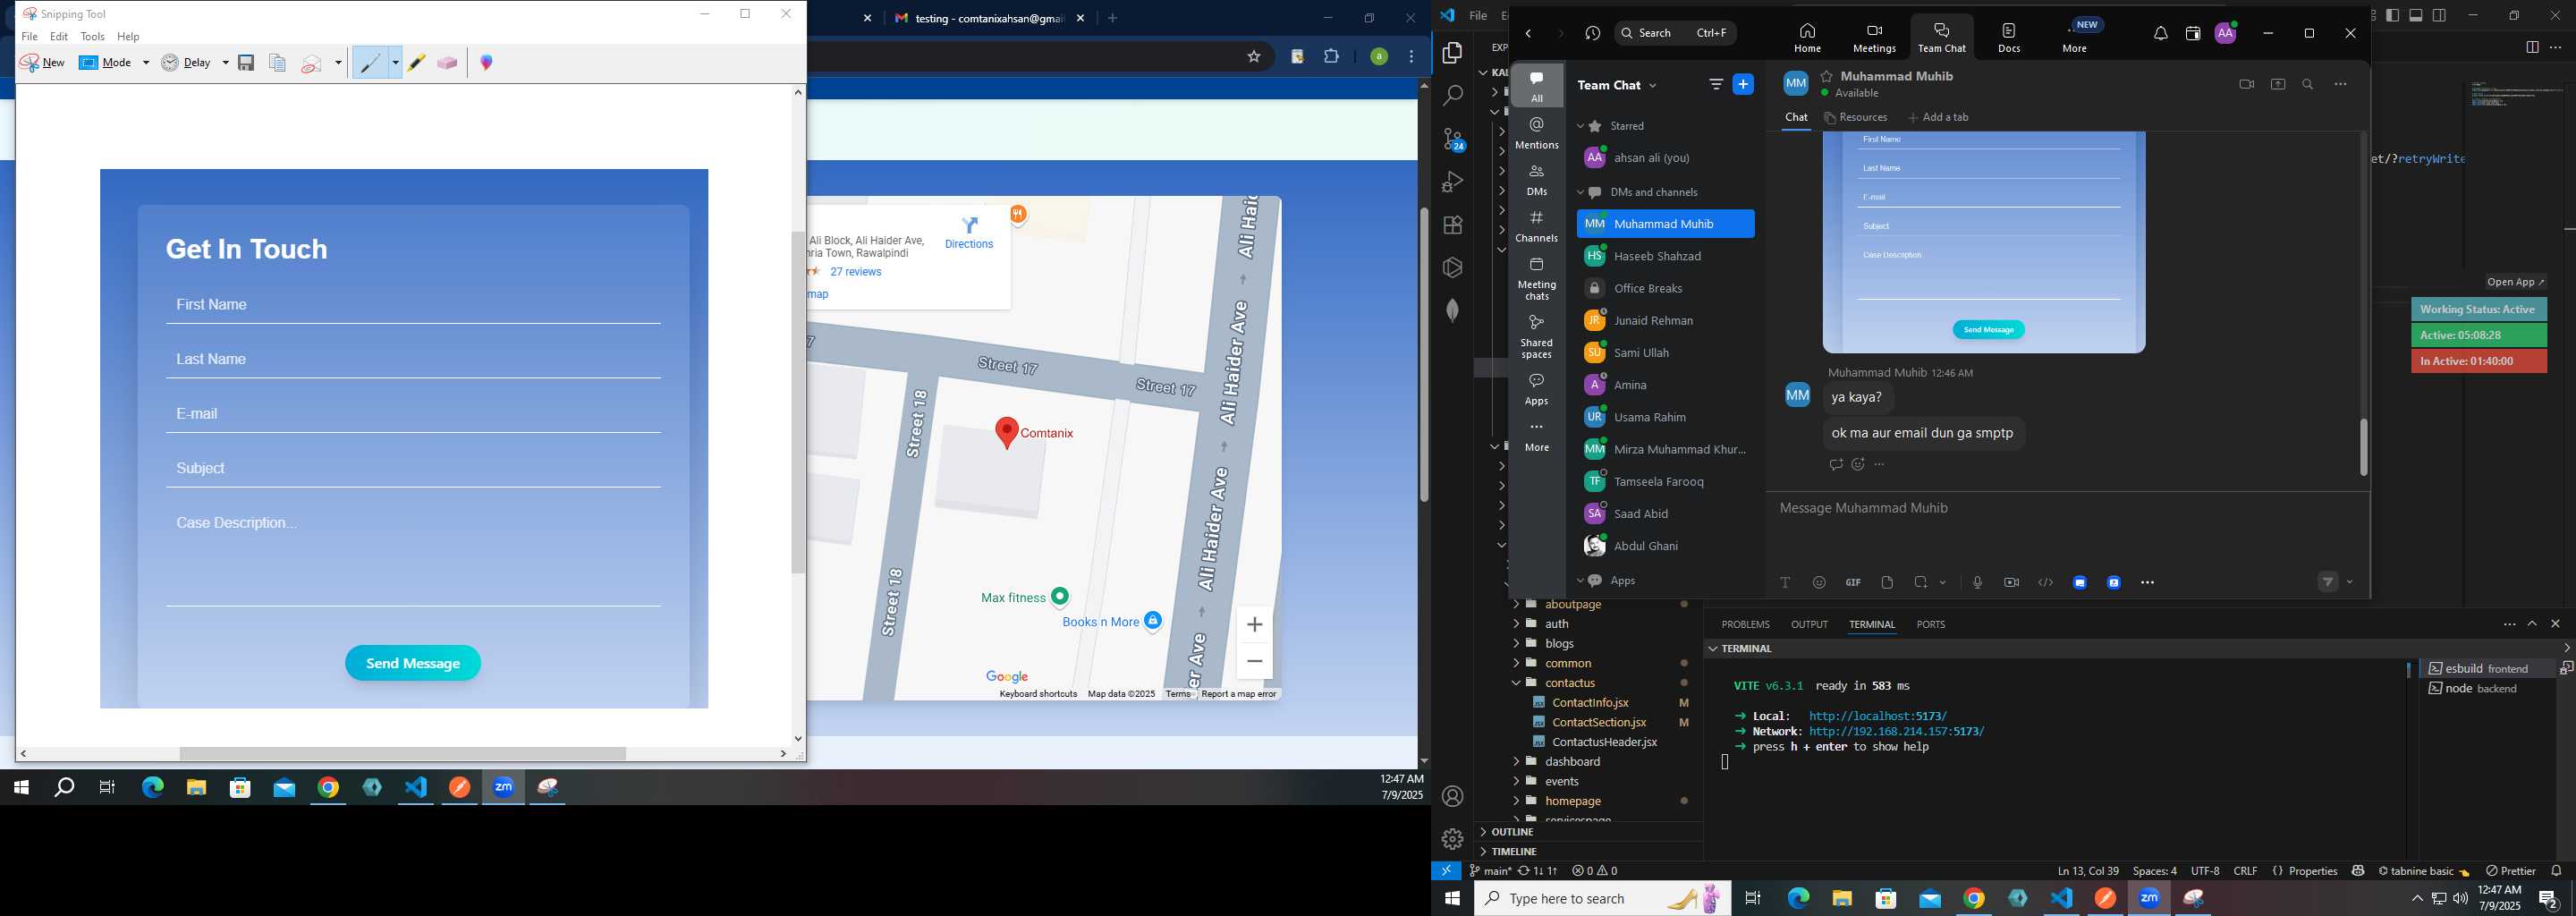Click Open App button in VS Code
The height and width of the screenshot is (916, 2576).
[2516, 282]
